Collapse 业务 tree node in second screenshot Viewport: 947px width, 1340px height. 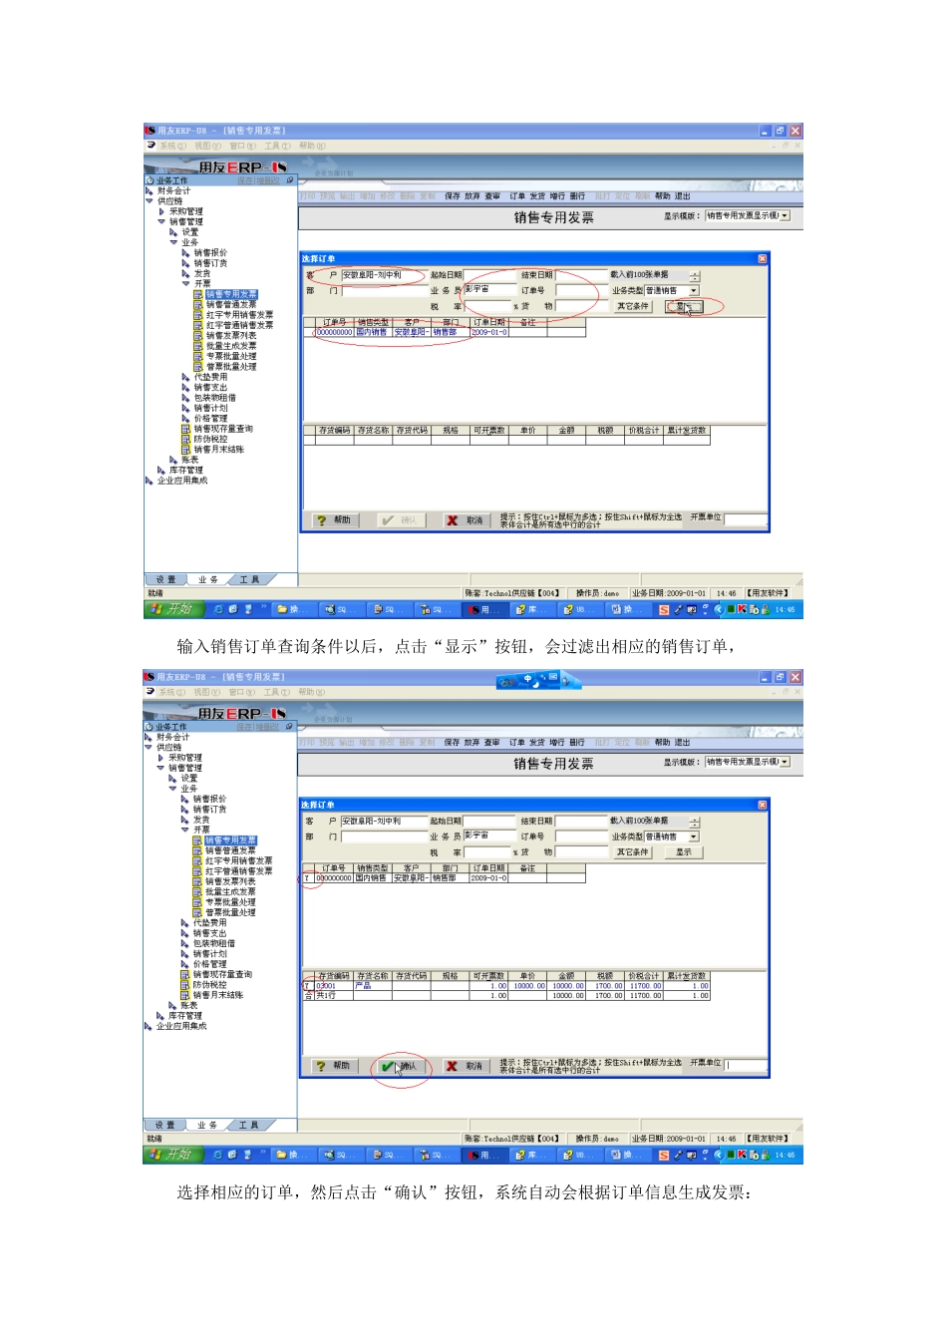click(x=173, y=789)
